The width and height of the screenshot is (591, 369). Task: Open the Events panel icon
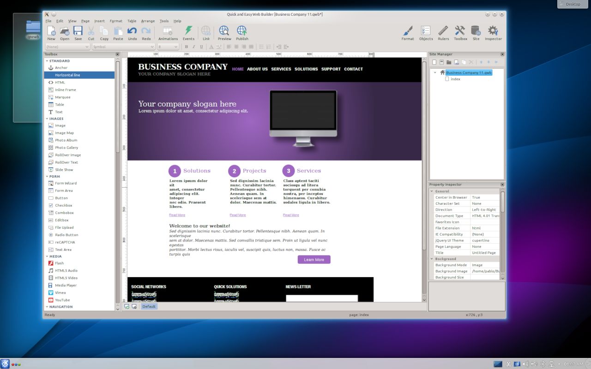188,33
